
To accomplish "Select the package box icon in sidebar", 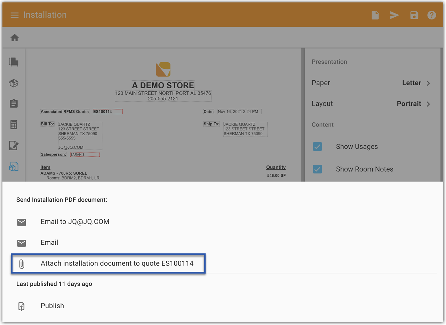I will coord(14,83).
